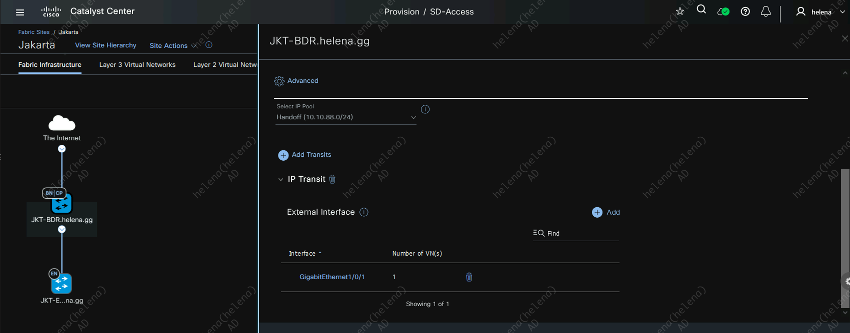The image size is (850, 333).
Task: Select the JKT-BDR border node icon
Action: (61, 203)
